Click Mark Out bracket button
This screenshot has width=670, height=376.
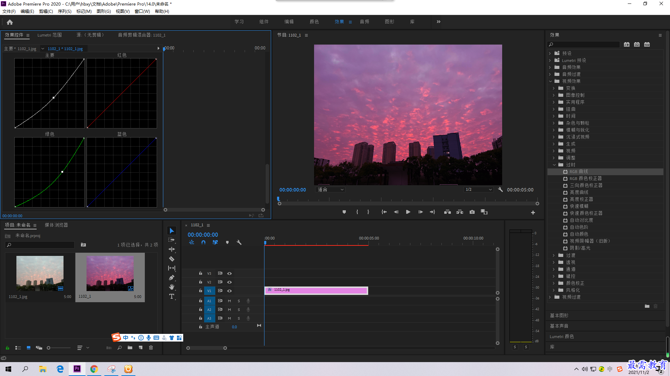point(368,212)
